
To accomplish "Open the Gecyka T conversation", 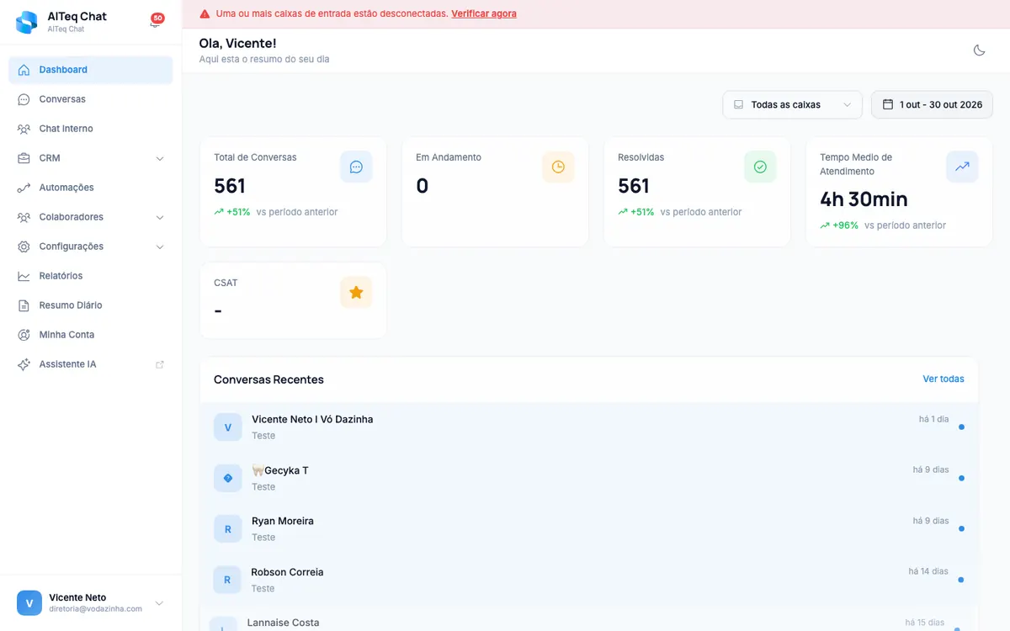I will pyautogui.click(x=589, y=478).
